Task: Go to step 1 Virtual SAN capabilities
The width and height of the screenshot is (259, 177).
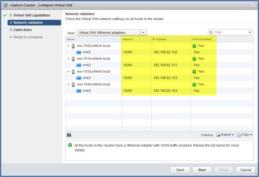Action: (30, 15)
